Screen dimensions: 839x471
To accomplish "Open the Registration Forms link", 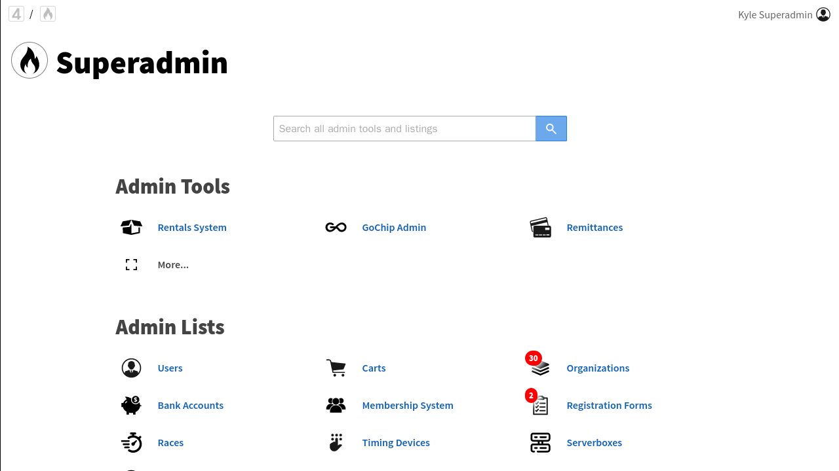I will tap(609, 405).
